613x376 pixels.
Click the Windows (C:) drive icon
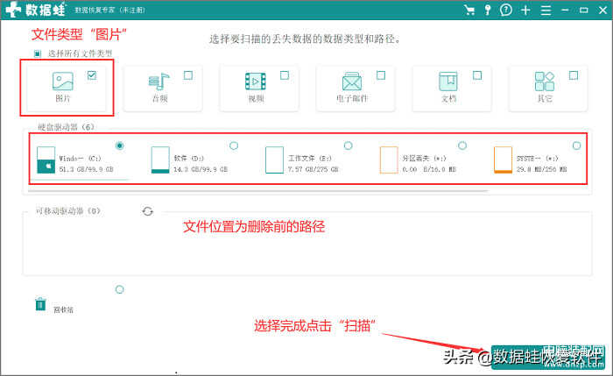(x=46, y=160)
